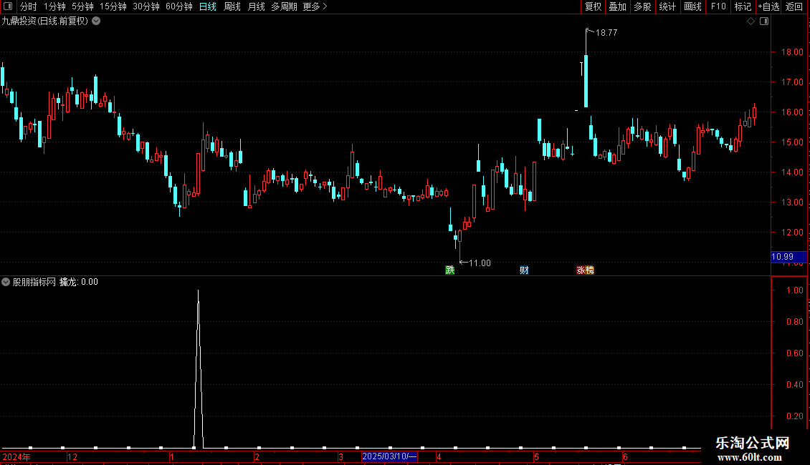Click the 18.00 price axis label
The image size is (810, 465).
point(792,52)
